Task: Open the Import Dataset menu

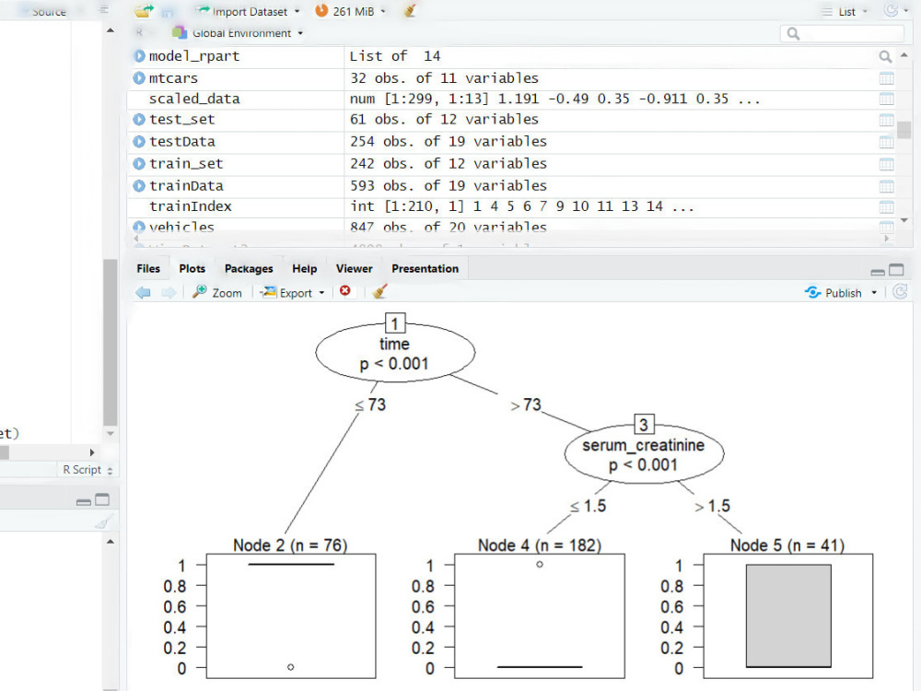Action: [248, 11]
